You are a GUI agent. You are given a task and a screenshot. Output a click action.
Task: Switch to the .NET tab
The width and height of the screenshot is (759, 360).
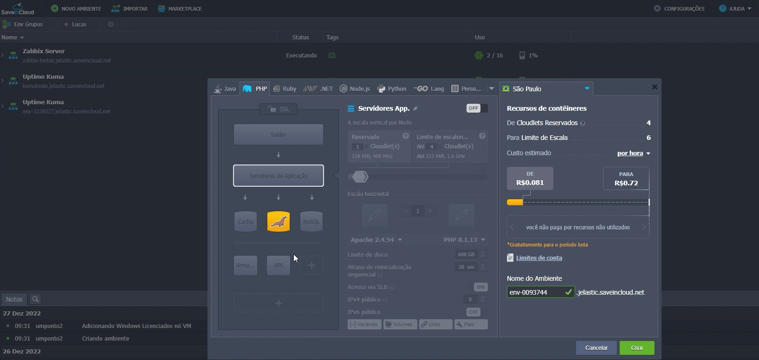click(318, 88)
